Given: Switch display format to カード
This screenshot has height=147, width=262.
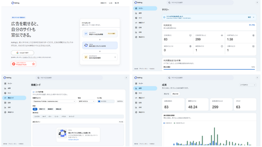Looking at the screenshot, I should (x=44, y=116).
